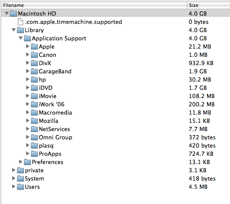Click the '932.9 KB' size value
Viewport: 230px width, 204px height.
click(x=201, y=63)
